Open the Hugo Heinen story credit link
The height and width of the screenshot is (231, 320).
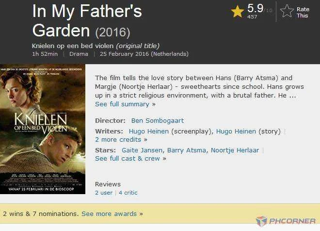[236, 132]
